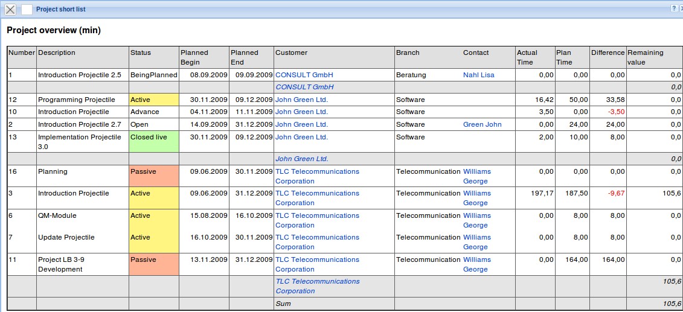The image size is (683, 312).
Task: Open the Green John contact link
Action: pos(482,124)
